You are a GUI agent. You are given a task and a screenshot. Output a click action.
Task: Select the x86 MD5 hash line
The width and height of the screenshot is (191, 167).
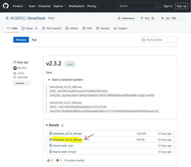(78, 91)
